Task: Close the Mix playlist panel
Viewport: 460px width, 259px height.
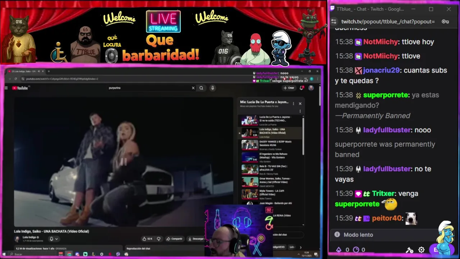Action: point(300,104)
